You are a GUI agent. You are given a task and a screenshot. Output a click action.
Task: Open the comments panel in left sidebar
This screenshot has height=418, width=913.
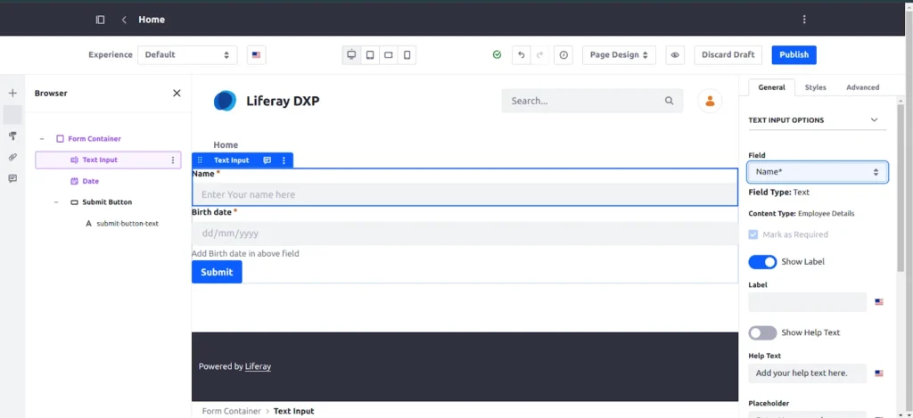click(x=12, y=178)
